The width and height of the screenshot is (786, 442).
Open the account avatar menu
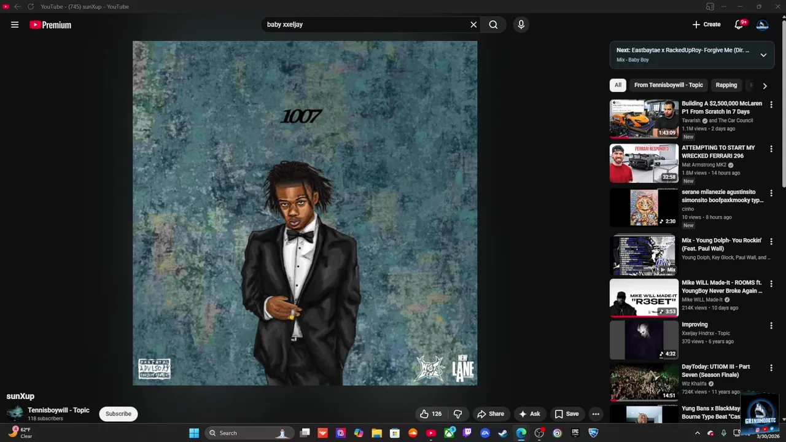[762, 25]
